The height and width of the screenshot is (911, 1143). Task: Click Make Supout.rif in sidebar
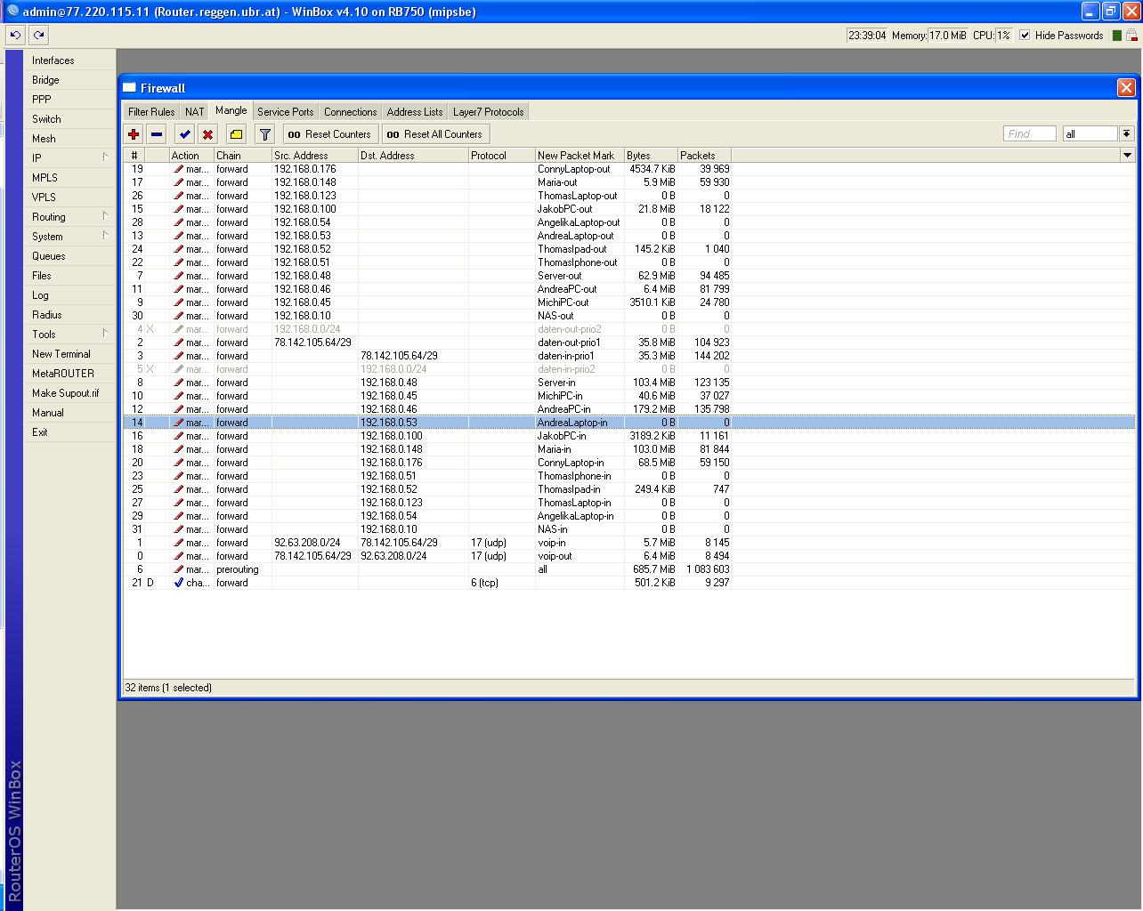pyautogui.click(x=69, y=393)
